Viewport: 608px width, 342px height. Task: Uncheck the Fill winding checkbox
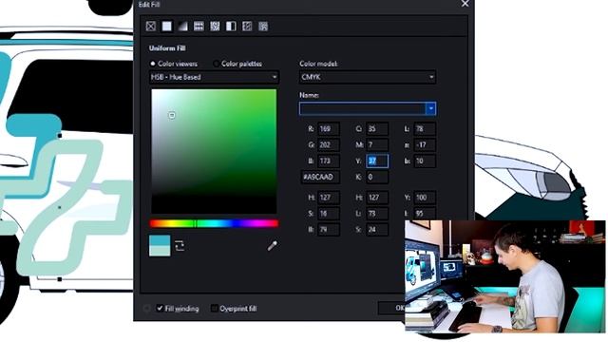[160, 308]
